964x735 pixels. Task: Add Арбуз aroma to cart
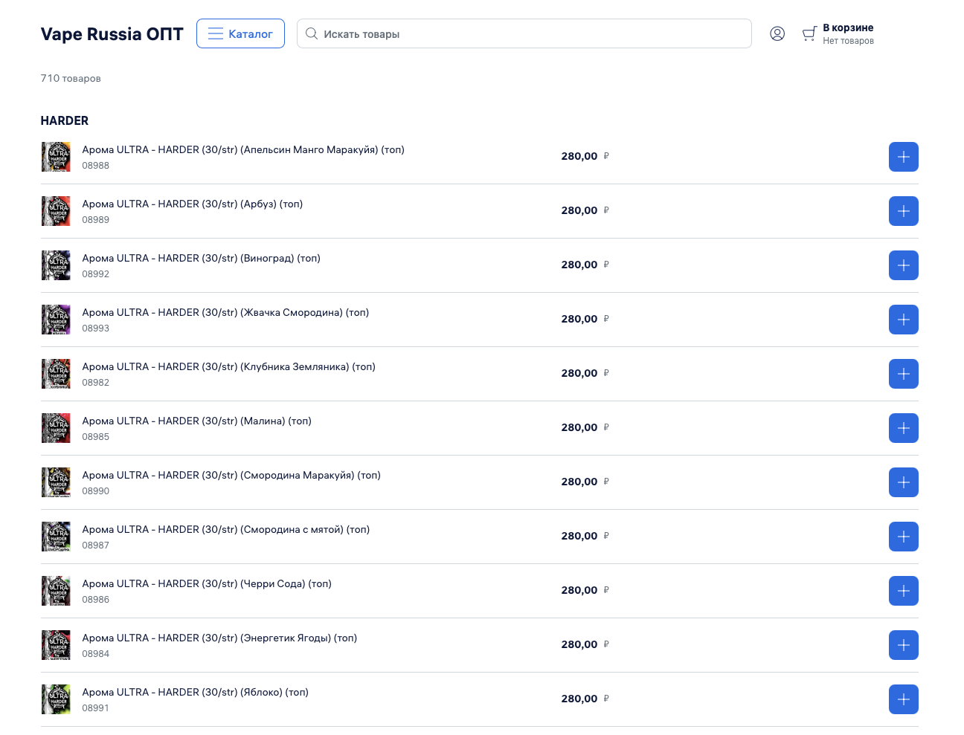(904, 211)
